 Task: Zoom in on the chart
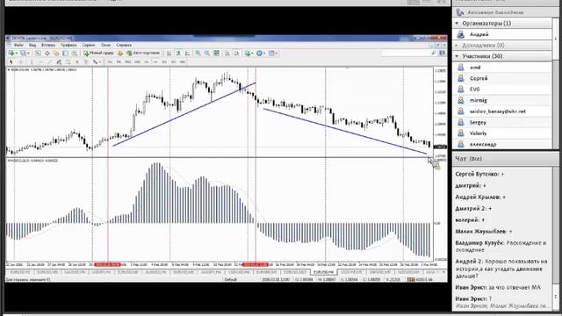coord(198,54)
